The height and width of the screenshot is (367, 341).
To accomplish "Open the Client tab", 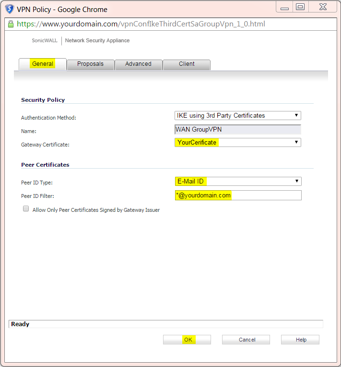I will 187,64.
